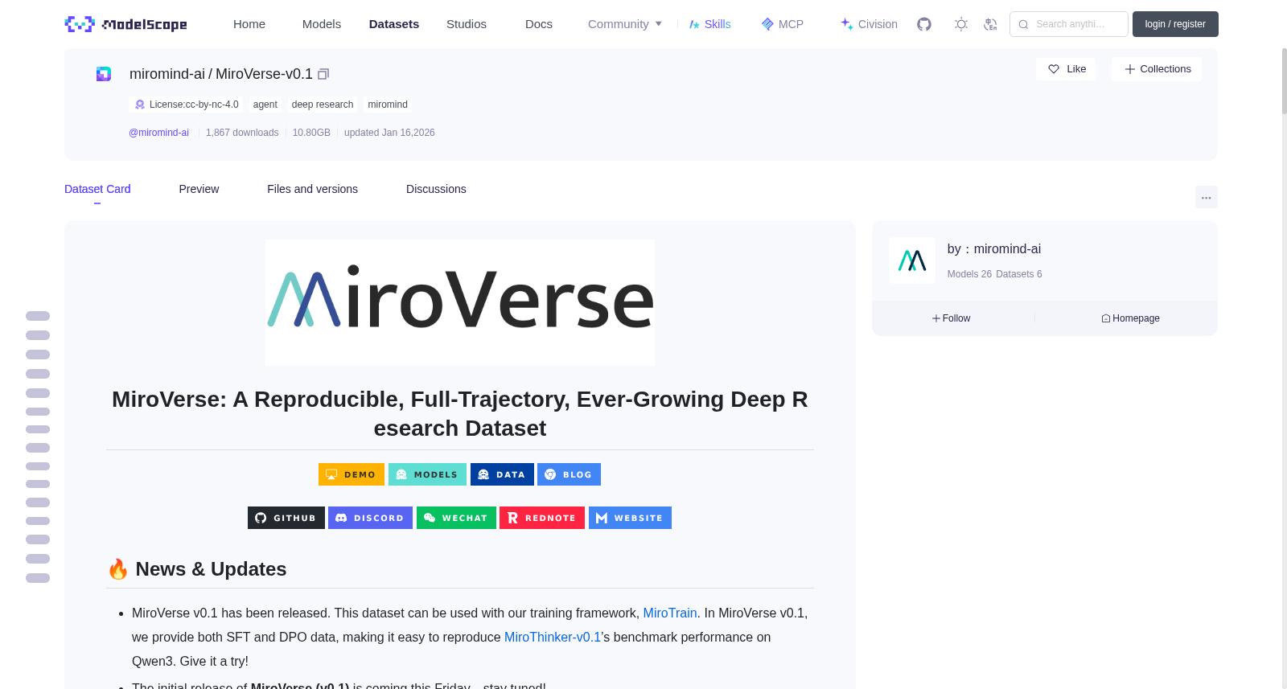This screenshot has width=1287, height=689.
Task: Go to the Studios nav item
Action: coord(467,24)
